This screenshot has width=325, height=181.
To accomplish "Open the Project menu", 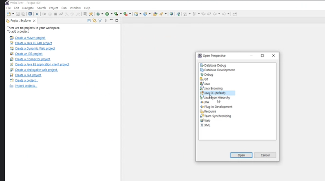I will tap(54, 8).
